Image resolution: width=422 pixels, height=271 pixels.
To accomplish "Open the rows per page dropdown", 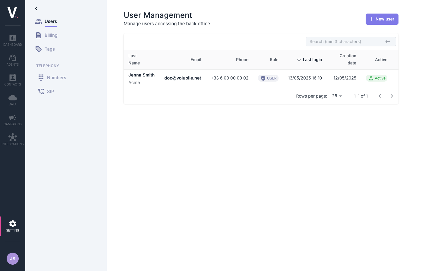I will (337, 96).
